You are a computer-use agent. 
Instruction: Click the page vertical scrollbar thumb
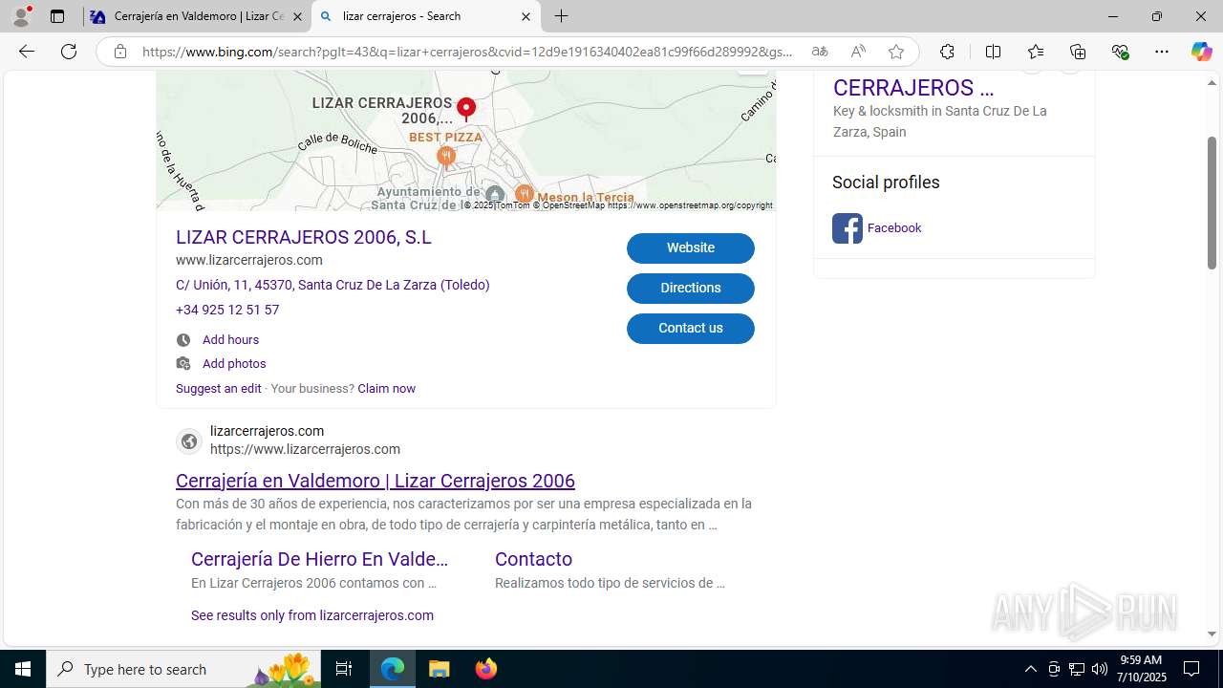tap(1212, 203)
